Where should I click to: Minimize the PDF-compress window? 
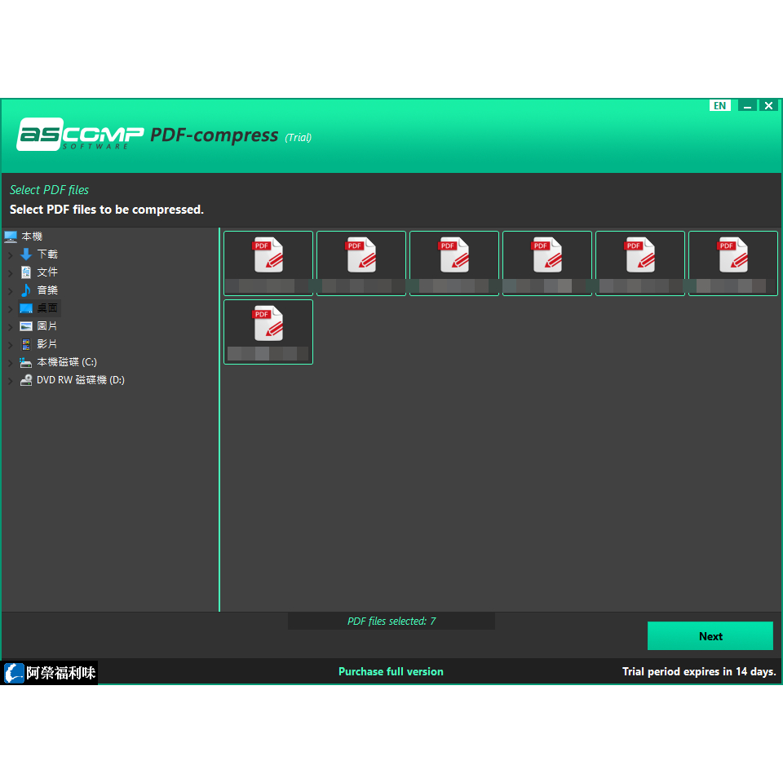pos(747,105)
